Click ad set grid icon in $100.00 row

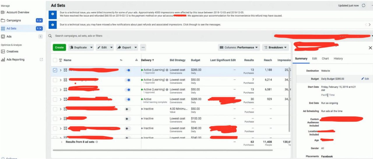(65, 119)
